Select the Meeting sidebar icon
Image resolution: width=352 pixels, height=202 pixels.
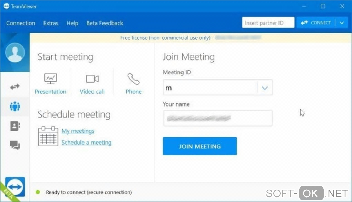tap(15, 106)
